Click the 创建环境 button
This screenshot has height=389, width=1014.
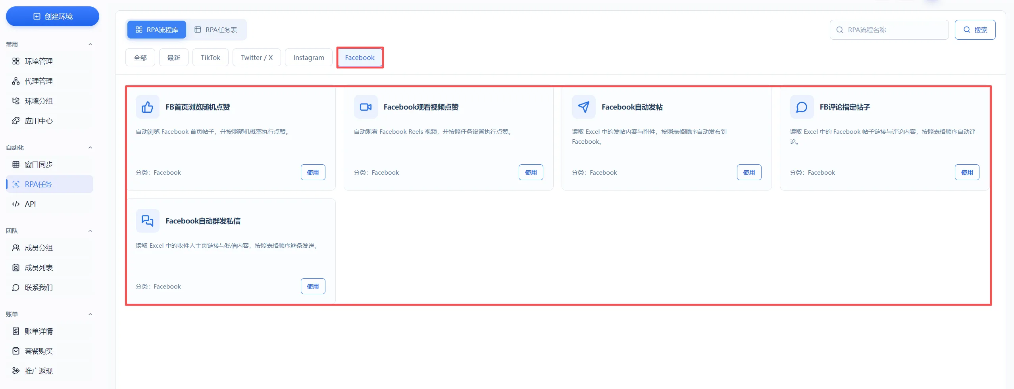(52, 16)
